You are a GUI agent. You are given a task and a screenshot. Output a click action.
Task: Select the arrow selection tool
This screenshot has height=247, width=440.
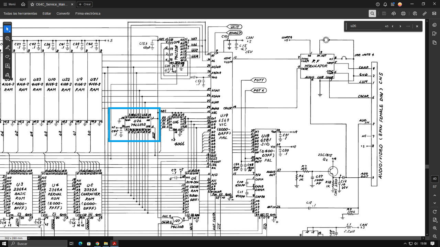coord(8,30)
